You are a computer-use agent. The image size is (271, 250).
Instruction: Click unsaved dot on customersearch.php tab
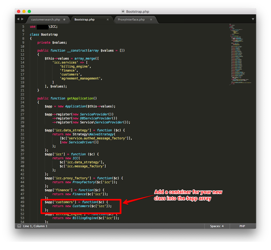[x=64, y=19]
